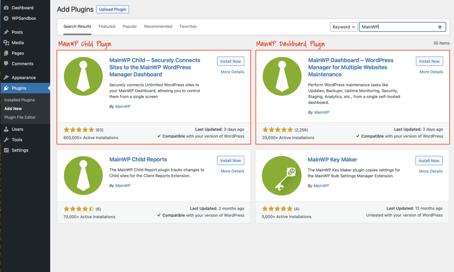Click the WPSandbox gear icon in sidebar
This screenshot has height=272, width=454.
pos(6,18)
